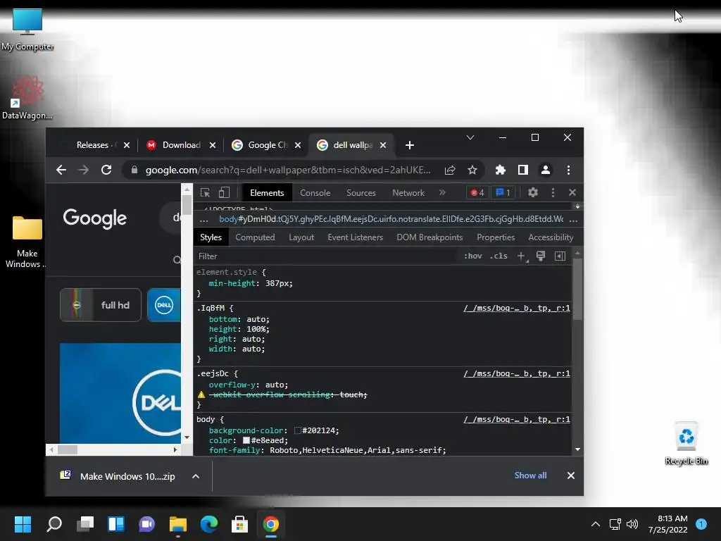Image resolution: width=721 pixels, height=541 pixels.
Task: Open the Dell logo wallpaper thumbnail
Action: coord(120,393)
